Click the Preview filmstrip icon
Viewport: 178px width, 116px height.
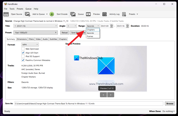[88, 14]
